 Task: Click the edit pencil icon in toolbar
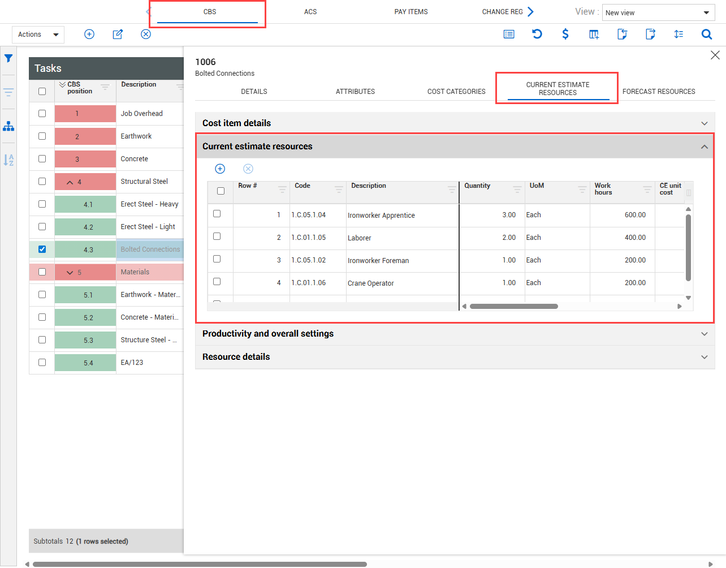coord(118,34)
